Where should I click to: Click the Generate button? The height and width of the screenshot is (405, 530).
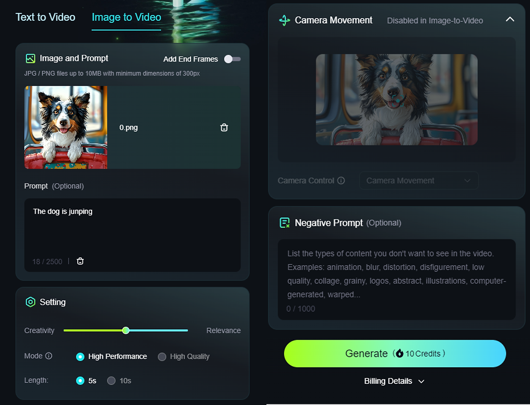tap(395, 354)
